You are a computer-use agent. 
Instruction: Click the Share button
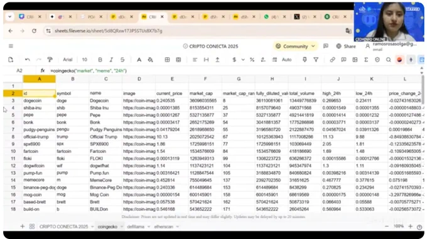coord(346,46)
